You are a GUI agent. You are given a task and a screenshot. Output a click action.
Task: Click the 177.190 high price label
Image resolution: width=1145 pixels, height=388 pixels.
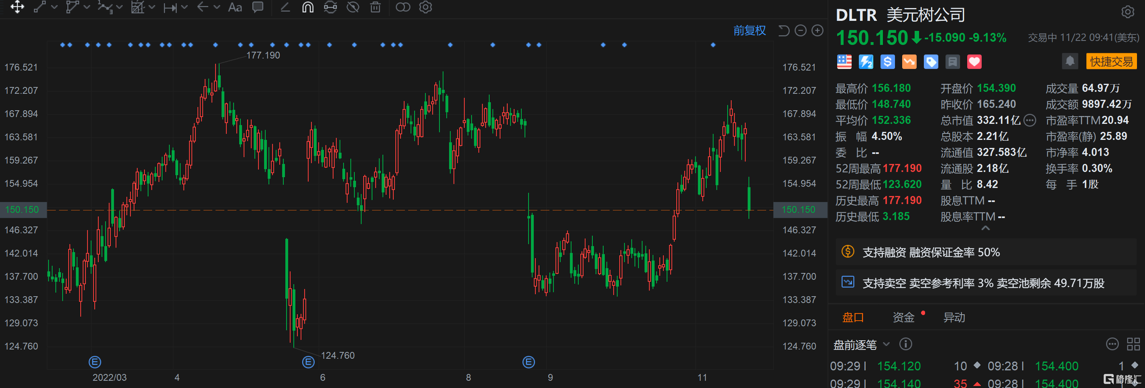click(263, 55)
